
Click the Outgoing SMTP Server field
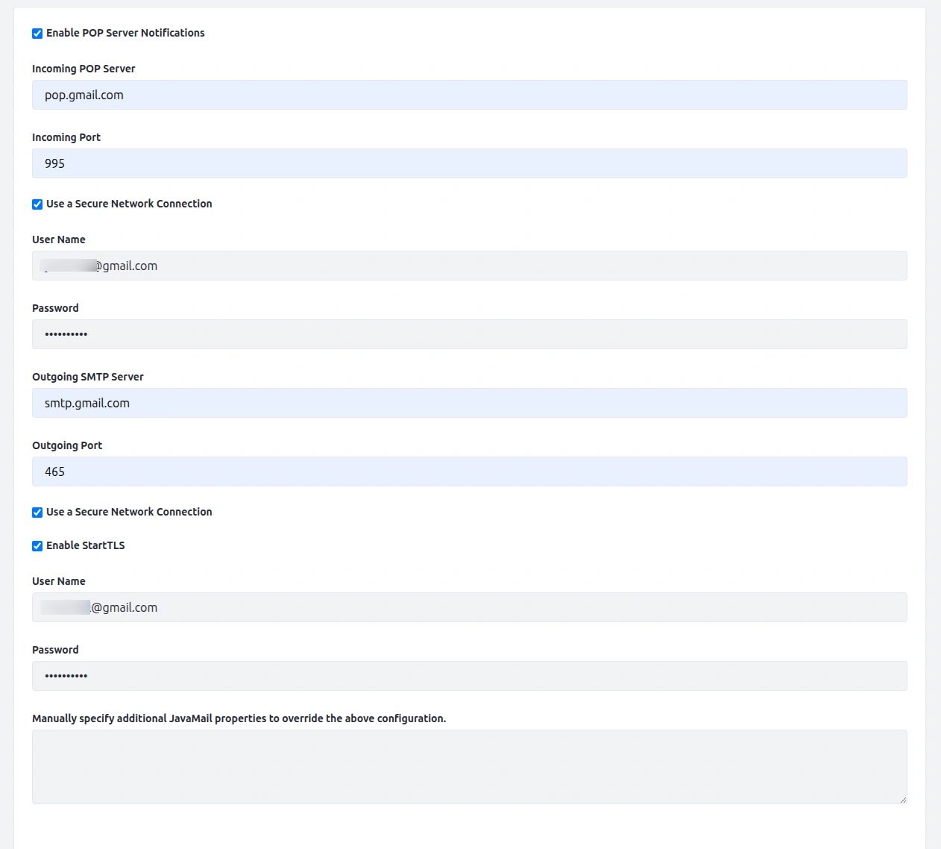coord(470,403)
